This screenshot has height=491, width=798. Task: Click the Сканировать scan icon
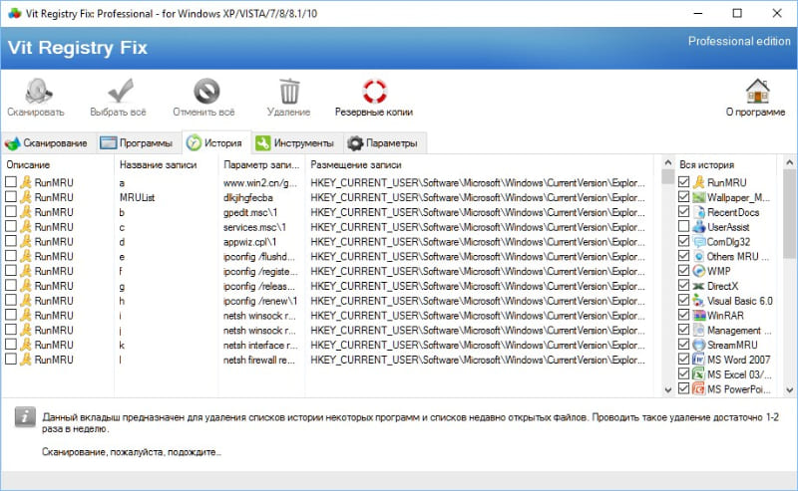[38, 91]
